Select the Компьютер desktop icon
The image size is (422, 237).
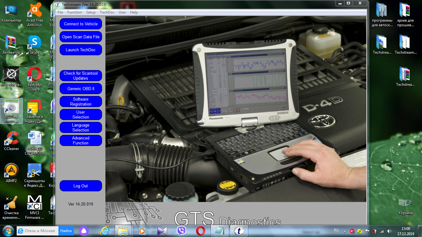(11, 14)
